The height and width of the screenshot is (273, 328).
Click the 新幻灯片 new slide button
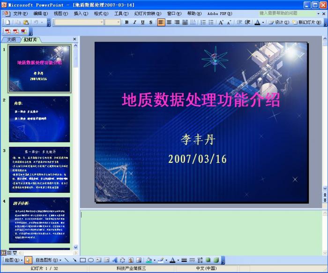click(x=306, y=22)
